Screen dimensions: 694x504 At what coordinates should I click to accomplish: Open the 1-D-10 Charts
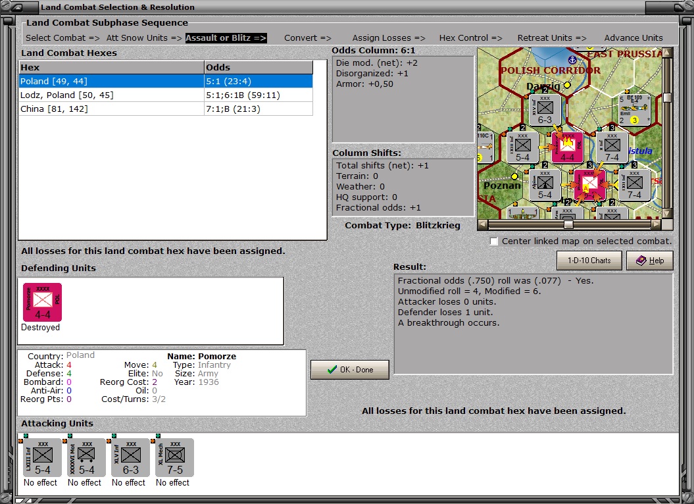pyautogui.click(x=589, y=261)
